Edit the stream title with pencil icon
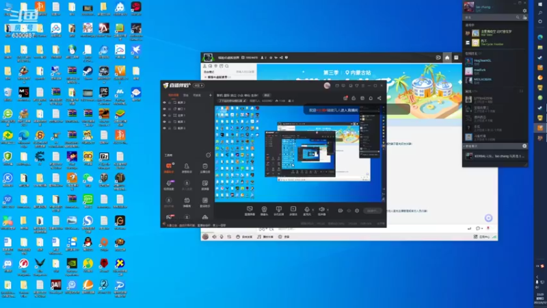 245,101
